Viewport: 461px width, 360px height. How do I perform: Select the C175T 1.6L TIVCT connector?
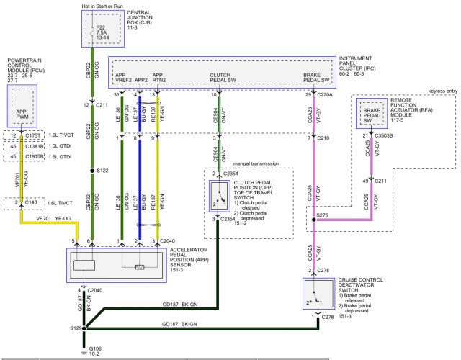24,135
